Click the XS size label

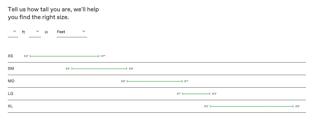pyautogui.click(x=10, y=56)
